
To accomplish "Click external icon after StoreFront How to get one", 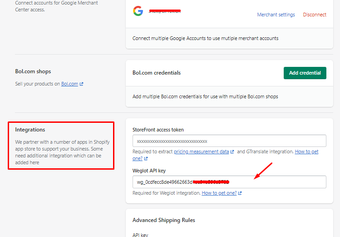I will point(146,159).
